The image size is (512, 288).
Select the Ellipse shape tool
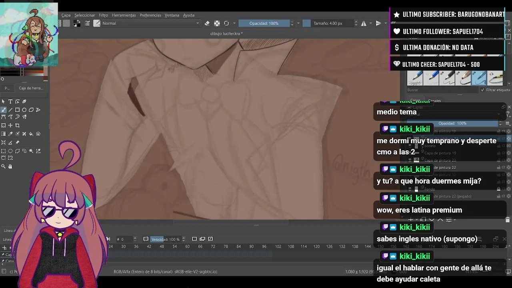click(x=24, y=110)
